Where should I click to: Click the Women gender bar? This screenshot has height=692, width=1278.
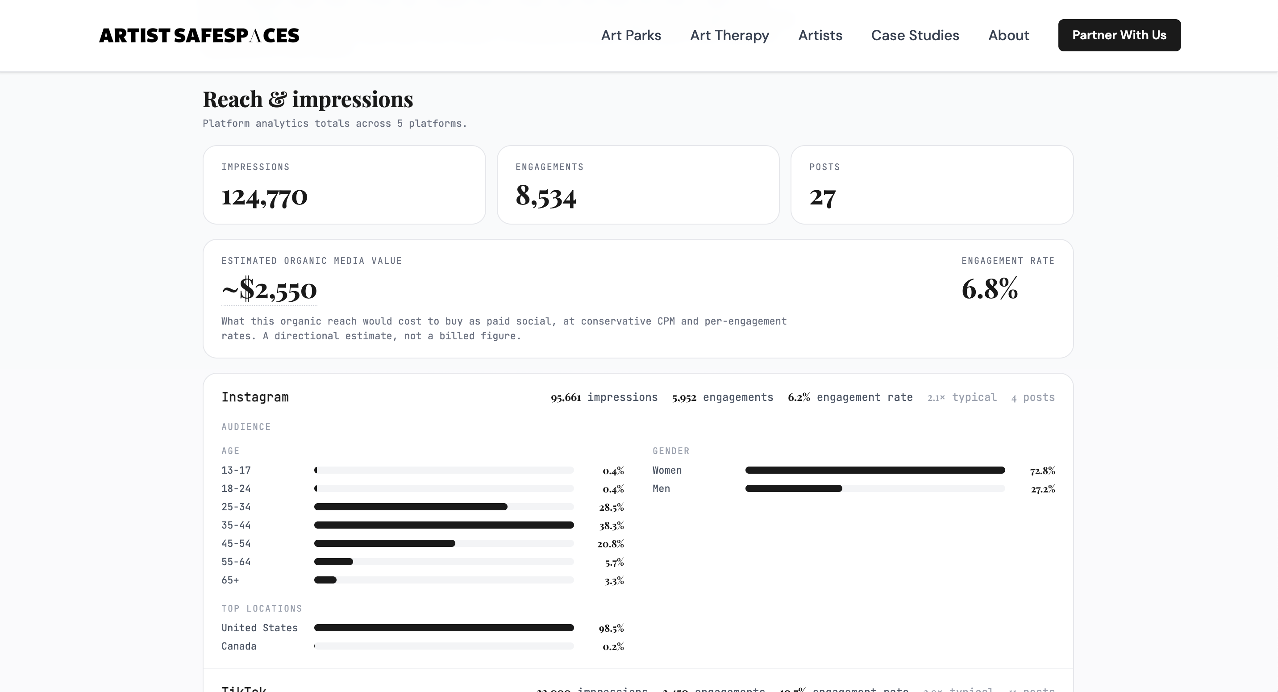(x=875, y=470)
